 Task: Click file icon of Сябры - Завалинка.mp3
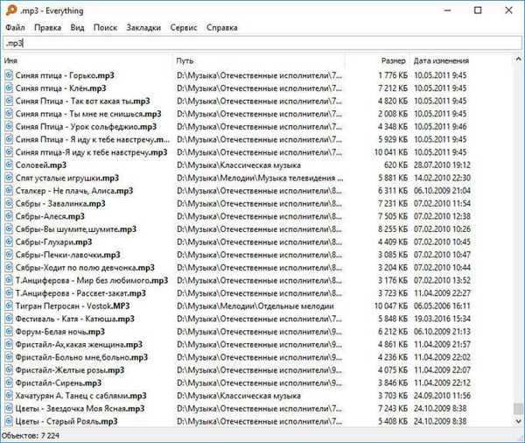[x=9, y=203]
